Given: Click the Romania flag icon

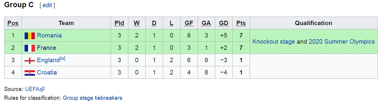Looking at the screenshot, I should coord(30,36).
